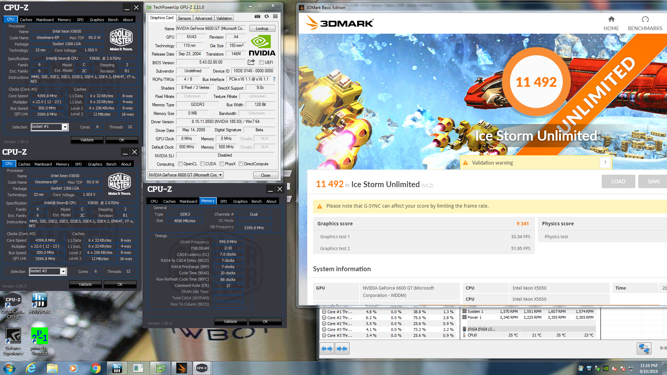Open the HWiNFO64 desktop shortcut

tap(39, 303)
